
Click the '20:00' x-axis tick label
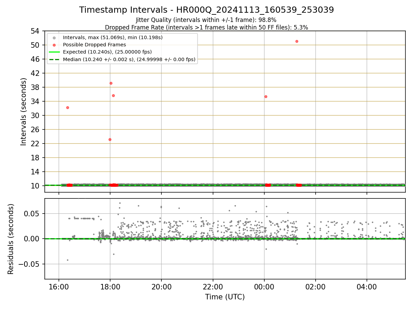pos(161,287)
